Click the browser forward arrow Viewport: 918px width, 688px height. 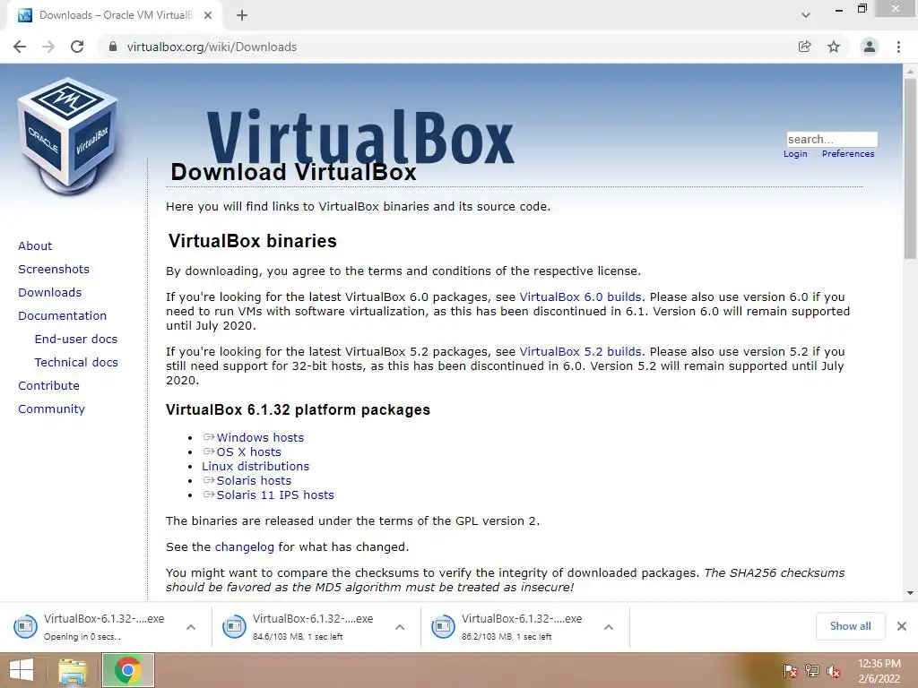point(48,47)
